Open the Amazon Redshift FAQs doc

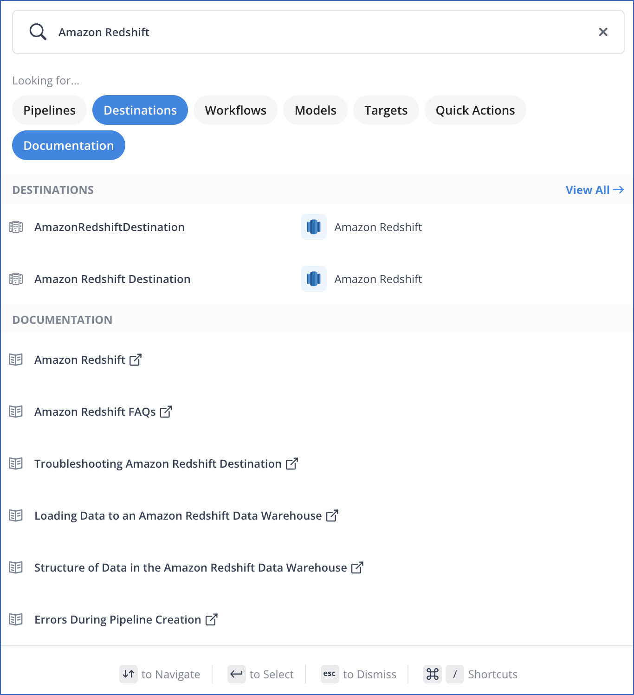[95, 412]
